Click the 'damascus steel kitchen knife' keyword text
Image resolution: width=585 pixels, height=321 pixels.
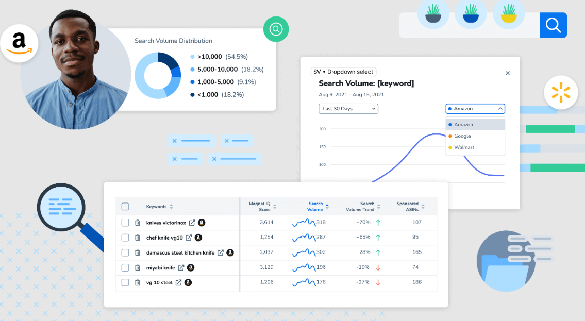[x=180, y=253]
